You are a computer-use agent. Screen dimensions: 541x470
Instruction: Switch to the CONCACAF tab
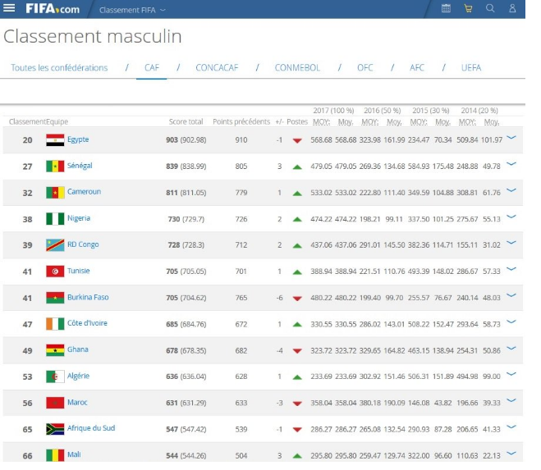coord(217,67)
